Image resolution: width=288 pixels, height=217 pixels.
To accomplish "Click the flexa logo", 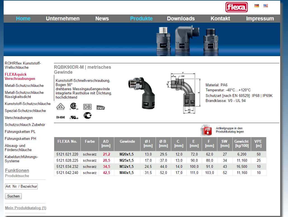I will coord(236,7).
